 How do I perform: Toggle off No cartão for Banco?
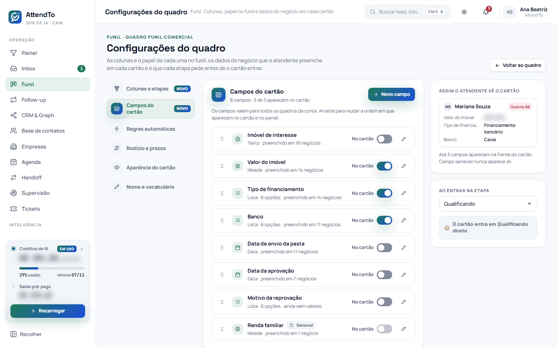384,220
